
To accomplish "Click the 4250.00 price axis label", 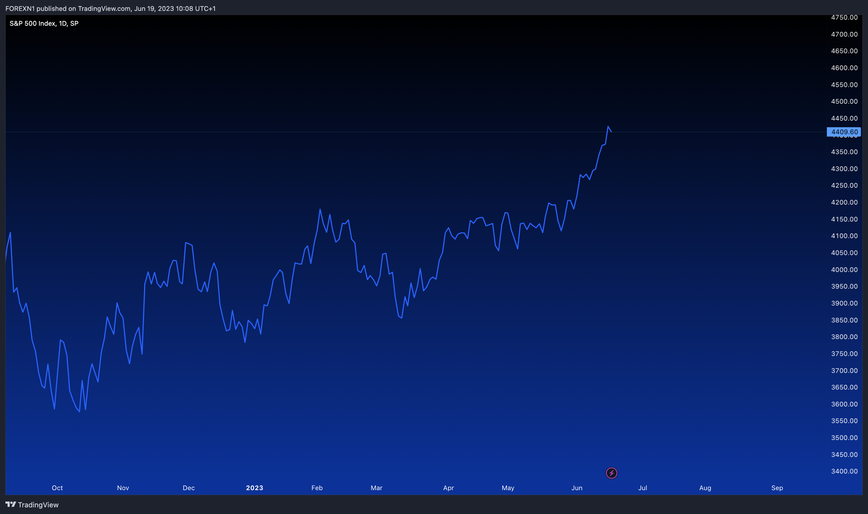I will tap(844, 186).
